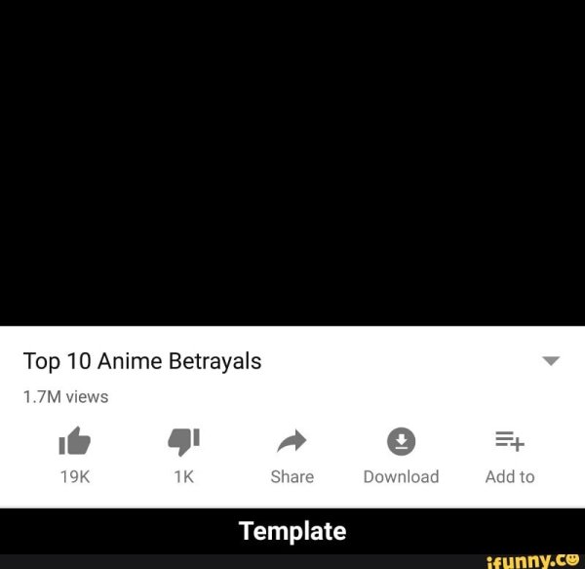
Task: Click the word Betrayals in the title
Action: pyautogui.click(x=214, y=361)
